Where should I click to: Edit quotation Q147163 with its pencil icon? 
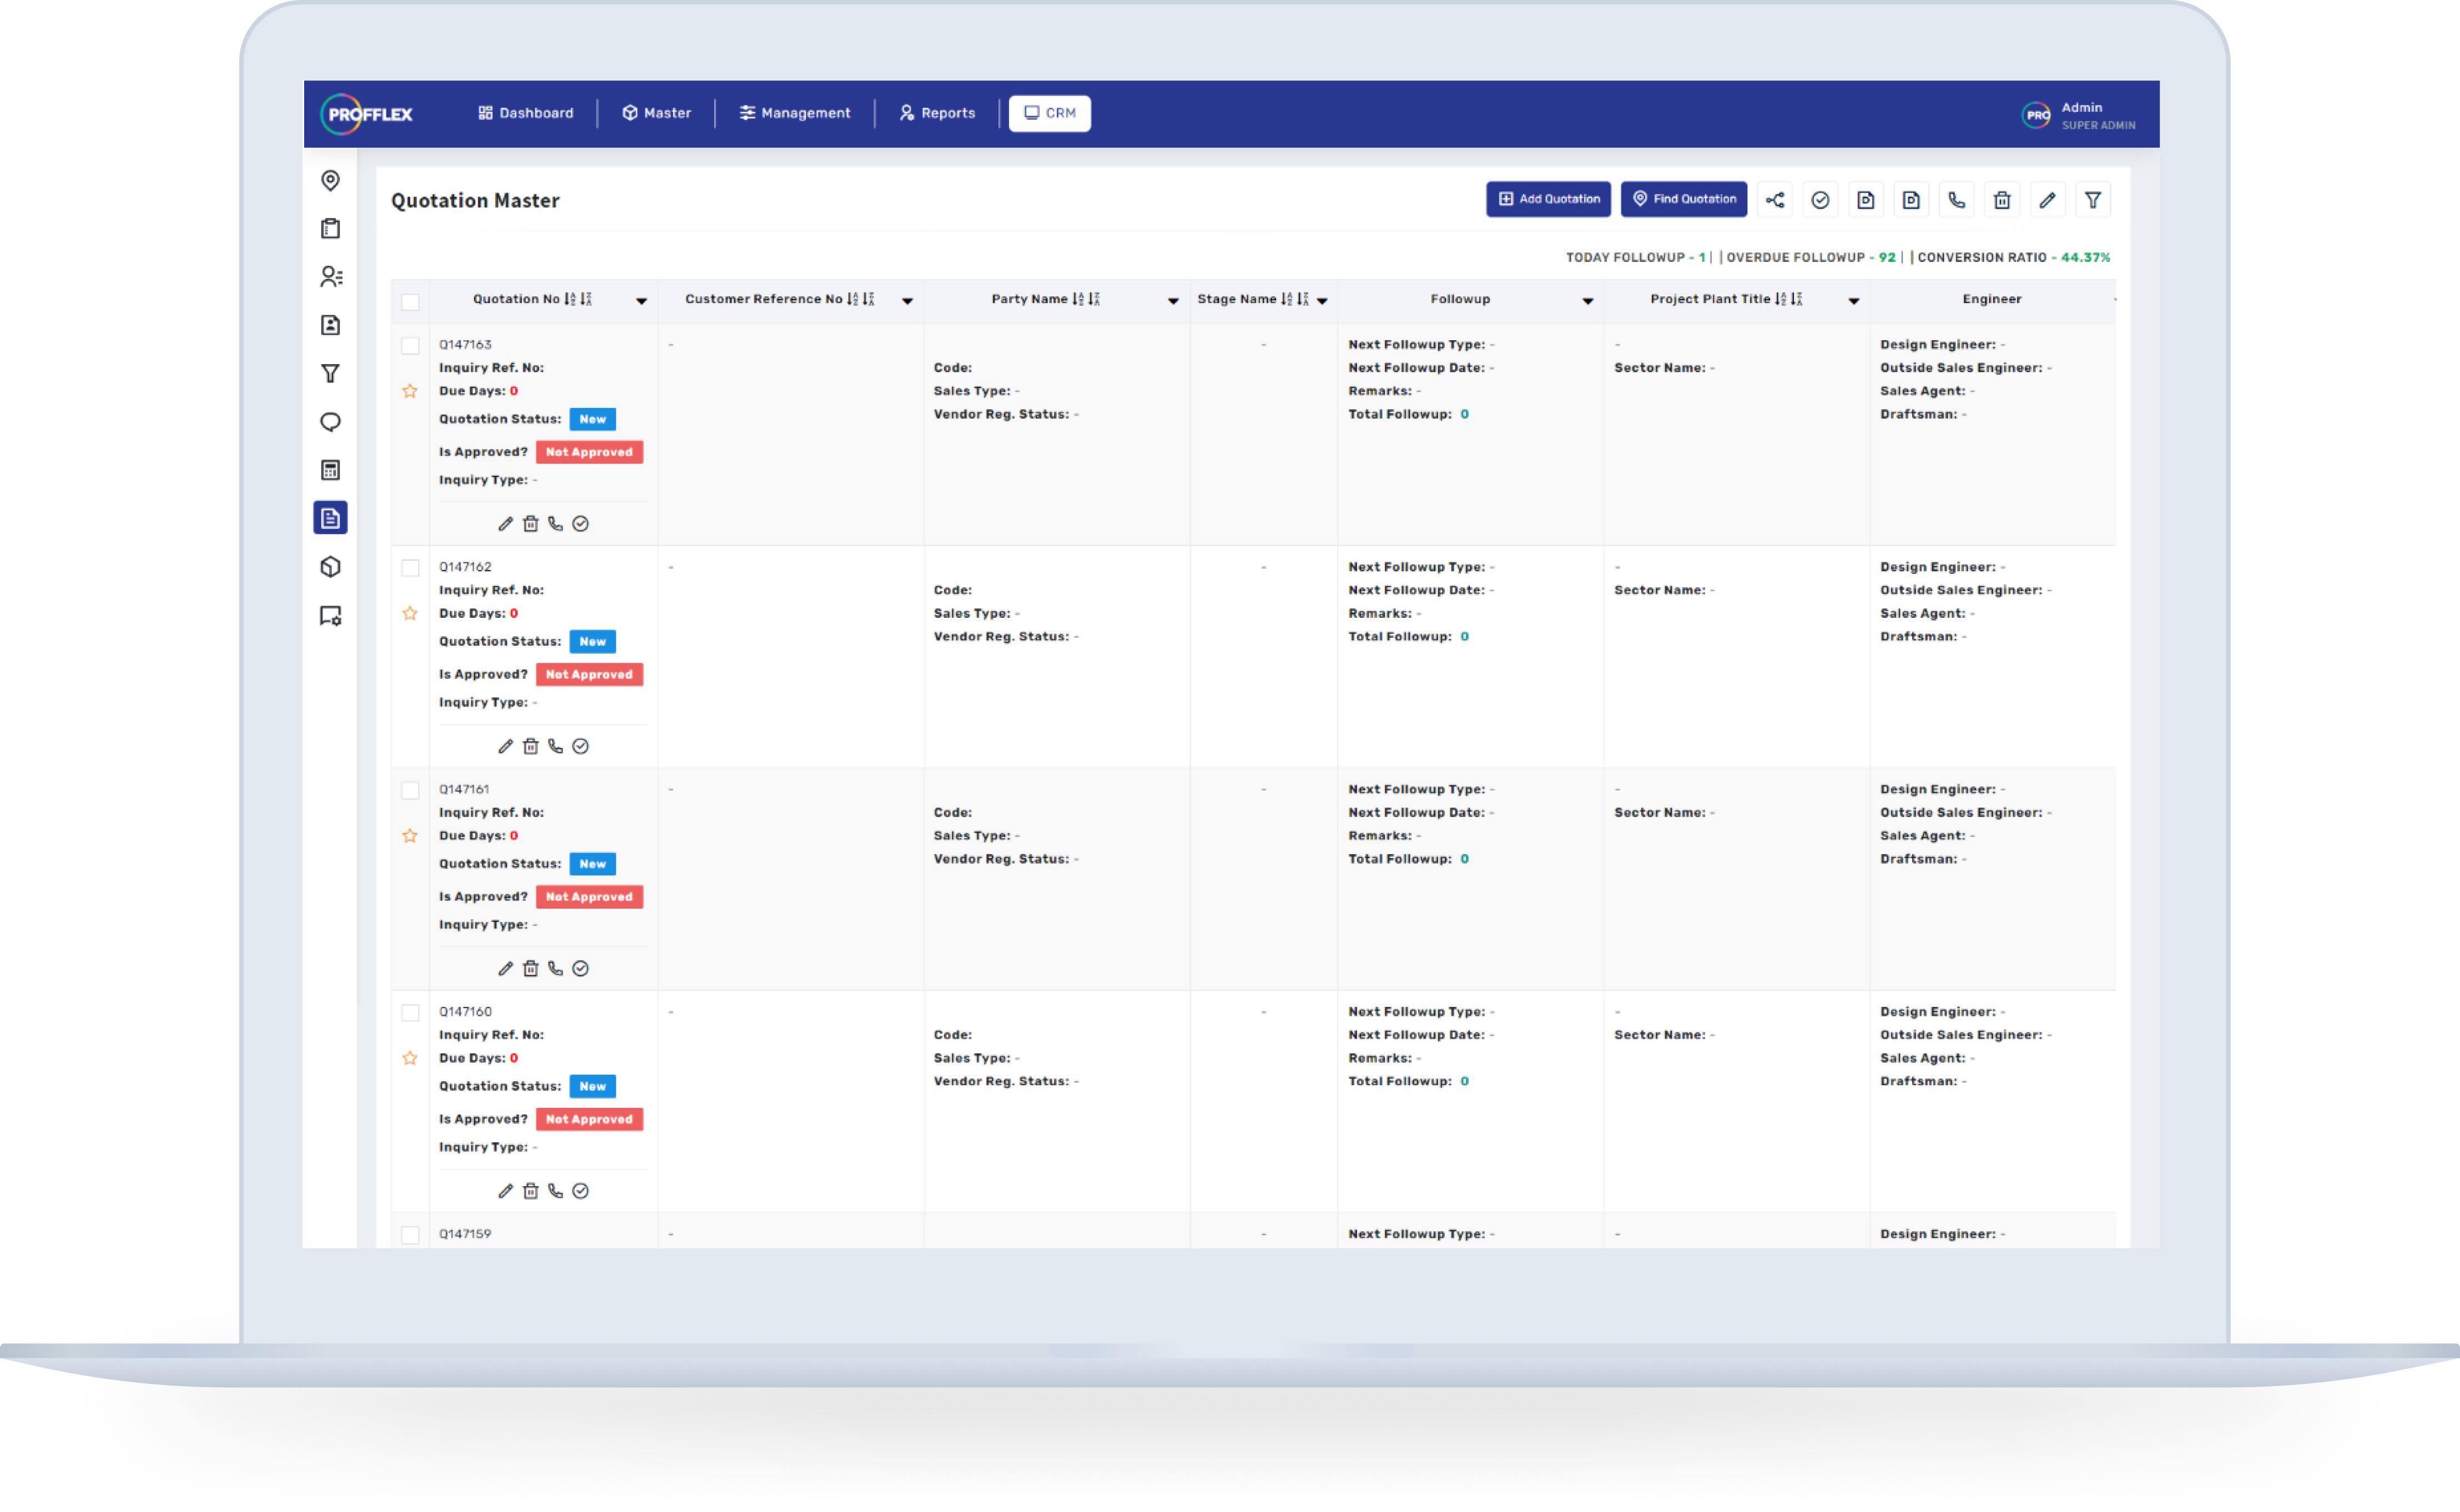coord(506,524)
